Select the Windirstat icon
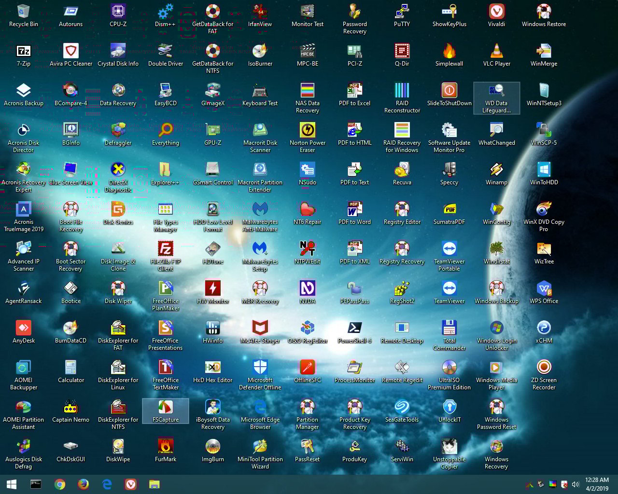This screenshot has height=494, width=618. [x=496, y=252]
